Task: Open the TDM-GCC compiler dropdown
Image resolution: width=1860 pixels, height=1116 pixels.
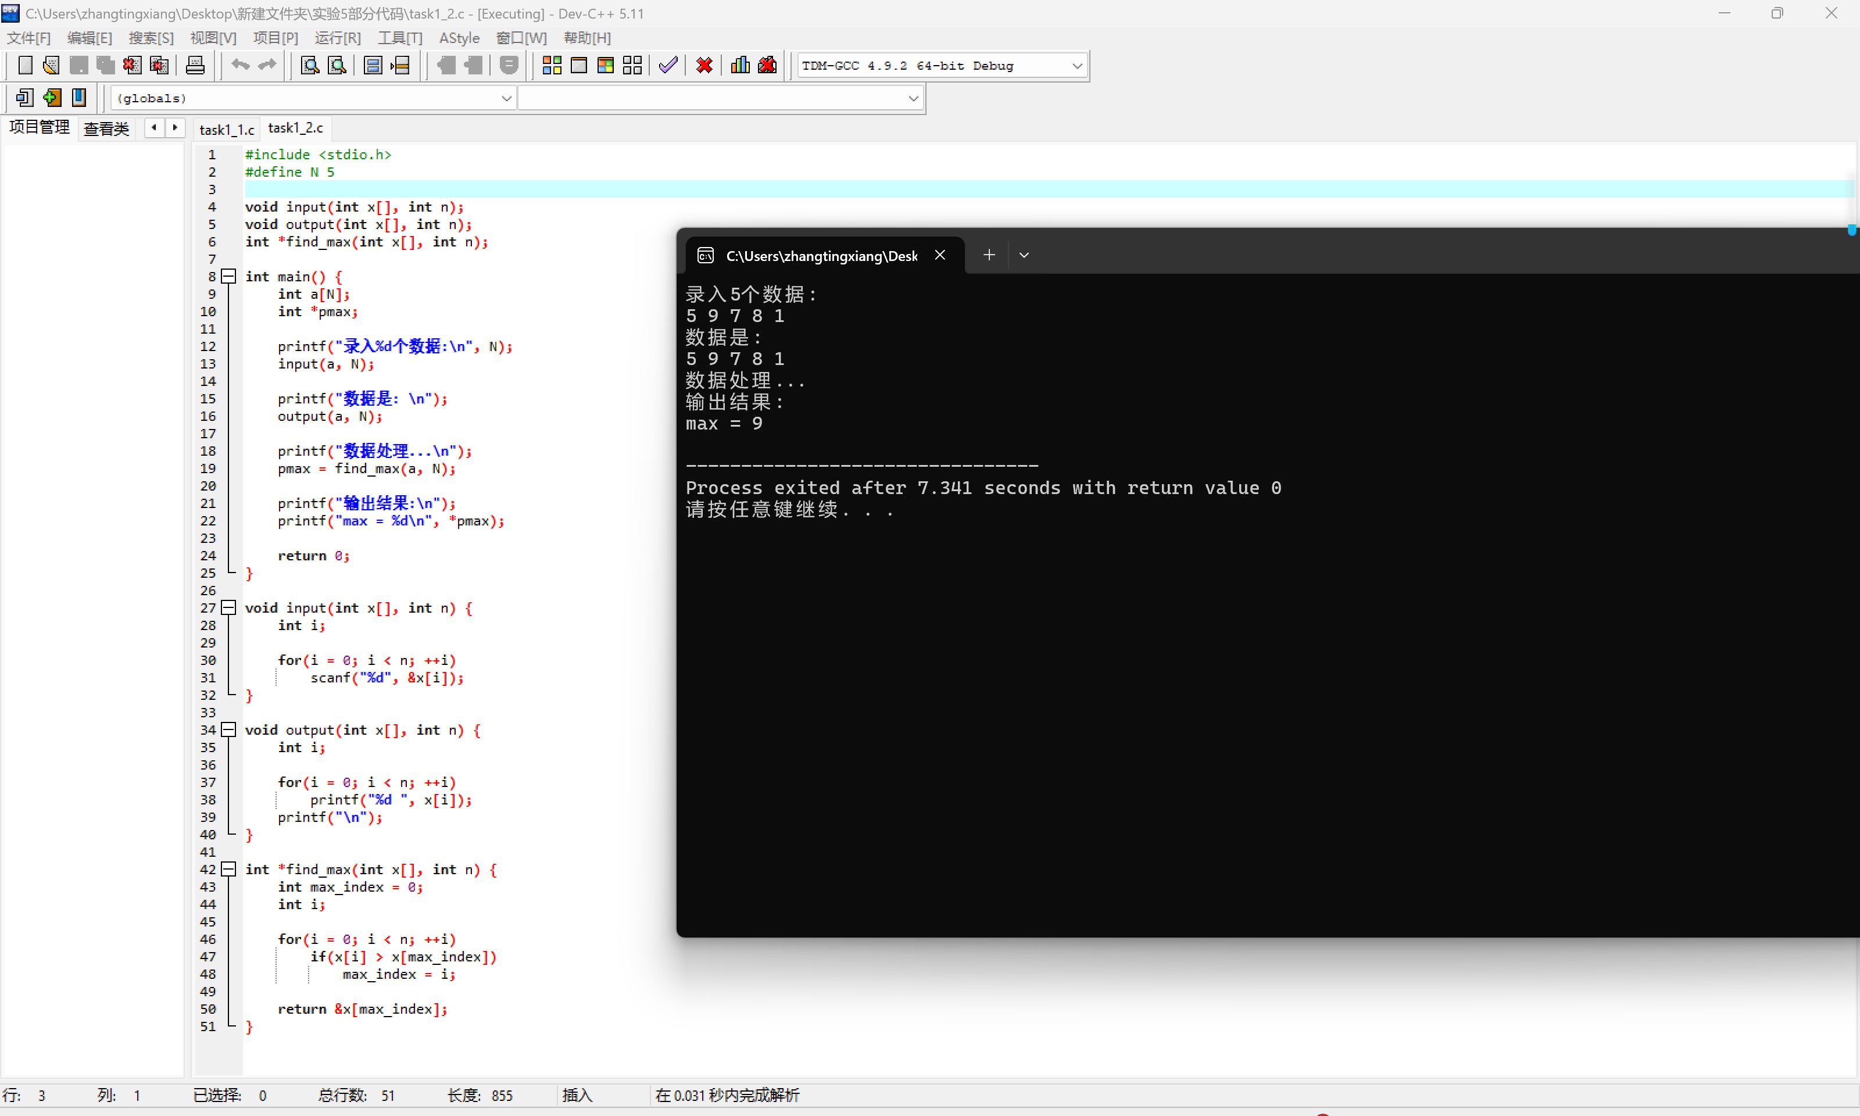Action: [1076, 66]
